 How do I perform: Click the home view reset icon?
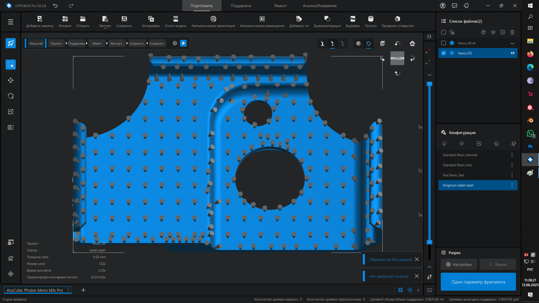[x=412, y=43]
